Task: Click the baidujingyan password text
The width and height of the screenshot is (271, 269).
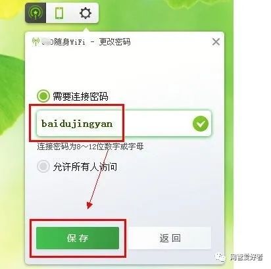Action: tap(77, 124)
